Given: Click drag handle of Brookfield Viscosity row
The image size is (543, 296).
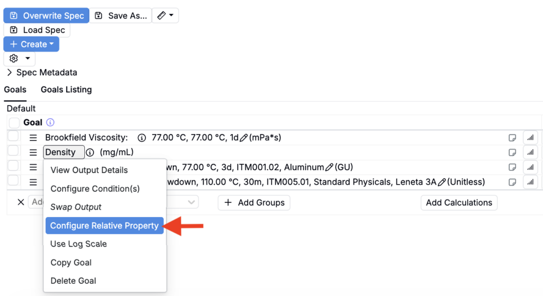Looking at the screenshot, I should [33, 138].
